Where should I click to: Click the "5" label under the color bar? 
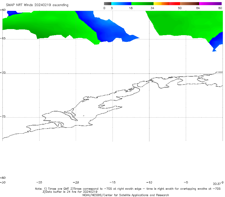(x=112, y=8)
